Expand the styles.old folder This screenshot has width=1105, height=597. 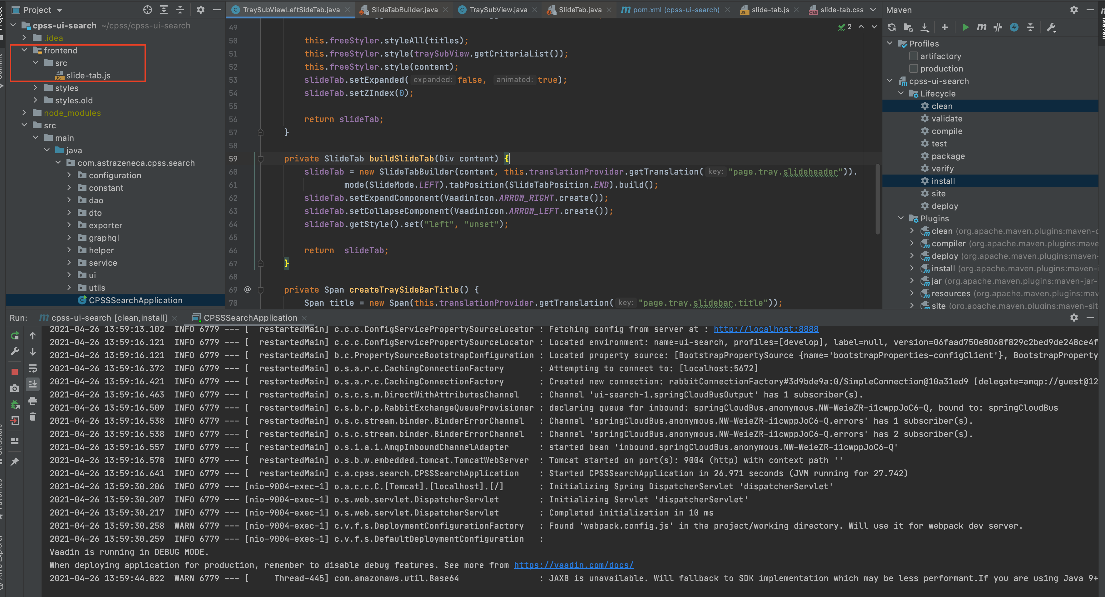point(36,101)
